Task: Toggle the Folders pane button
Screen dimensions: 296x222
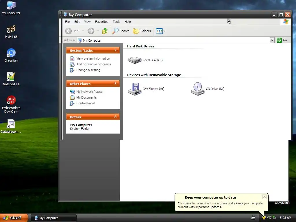Action: click(x=142, y=31)
